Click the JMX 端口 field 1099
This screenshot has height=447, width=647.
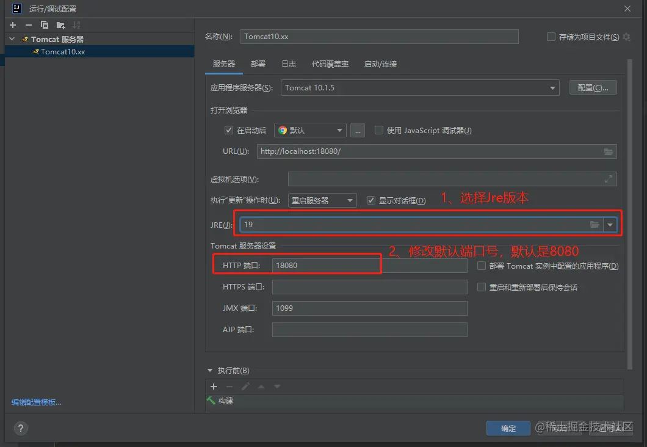(369, 308)
